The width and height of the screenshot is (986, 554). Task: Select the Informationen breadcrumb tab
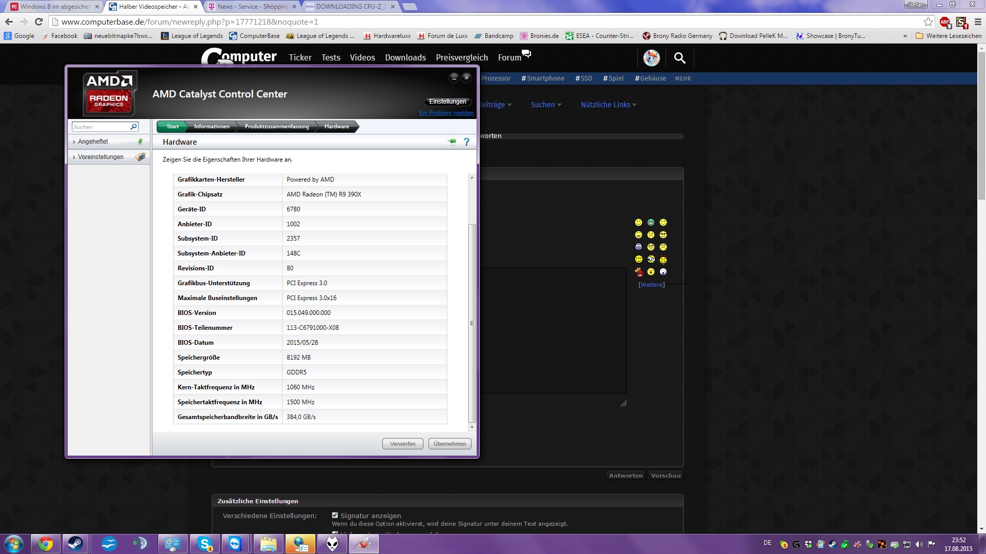coord(212,127)
